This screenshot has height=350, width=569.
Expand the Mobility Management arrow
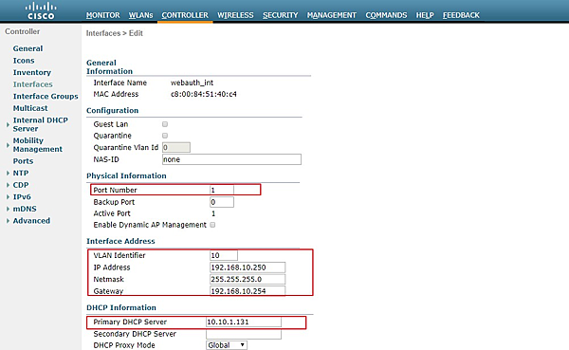coord(8,145)
